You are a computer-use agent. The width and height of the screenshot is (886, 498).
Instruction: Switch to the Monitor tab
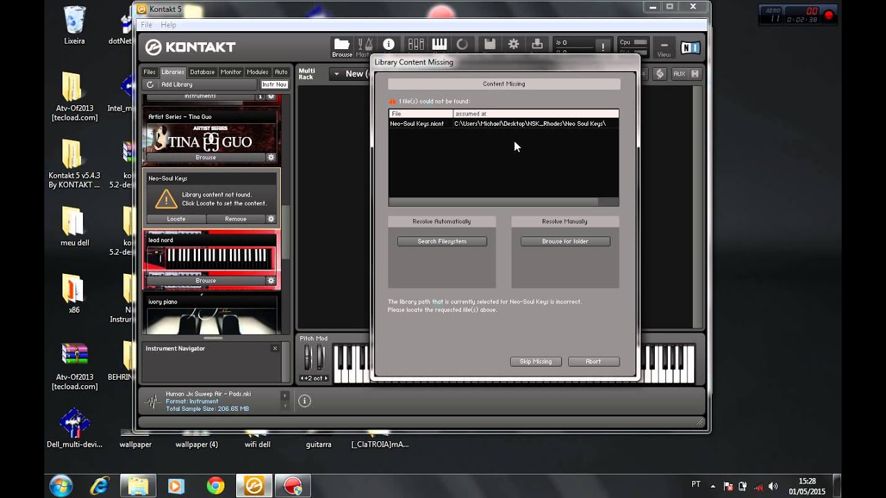231,72
